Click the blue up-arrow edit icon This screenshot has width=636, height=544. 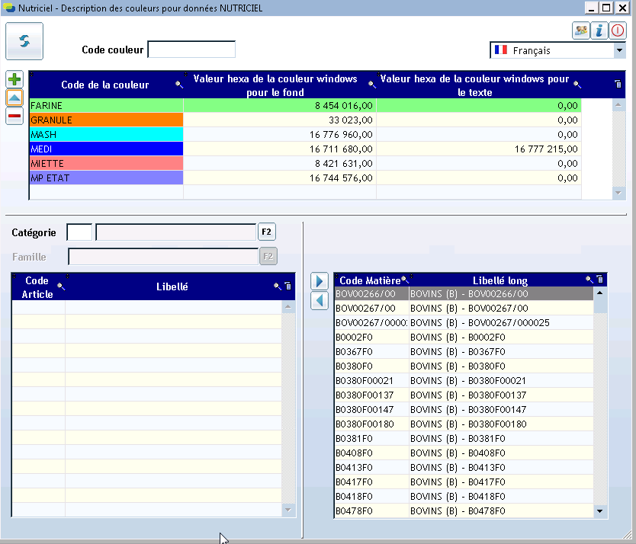coord(14,98)
